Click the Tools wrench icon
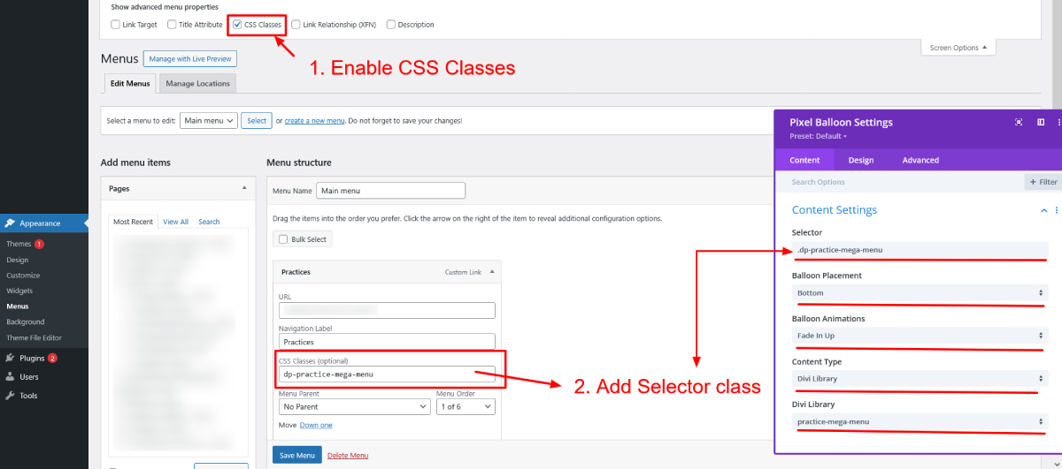 click(x=10, y=396)
